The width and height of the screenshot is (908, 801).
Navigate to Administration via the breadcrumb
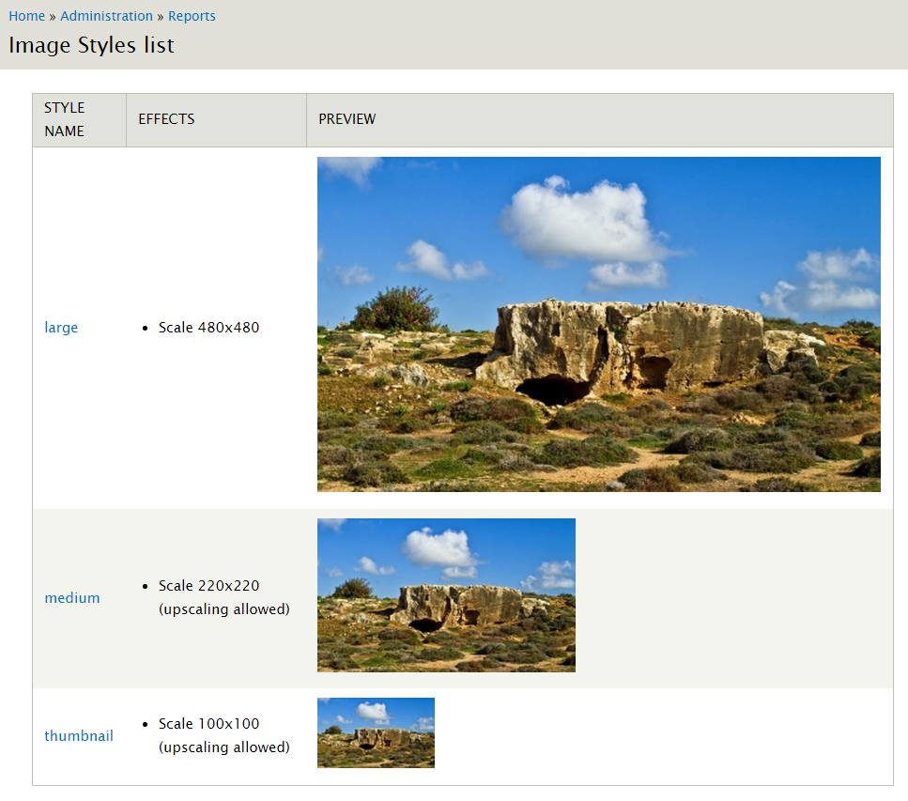106,15
